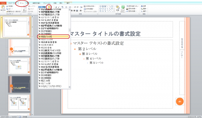Click the columns icon in paragraph group
The width and height of the screenshot is (202, 118).
click(81, 10)
